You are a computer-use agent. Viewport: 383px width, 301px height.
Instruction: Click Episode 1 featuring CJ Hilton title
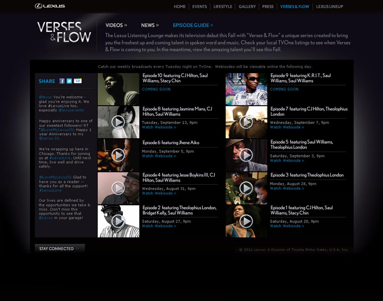(302, 210)
